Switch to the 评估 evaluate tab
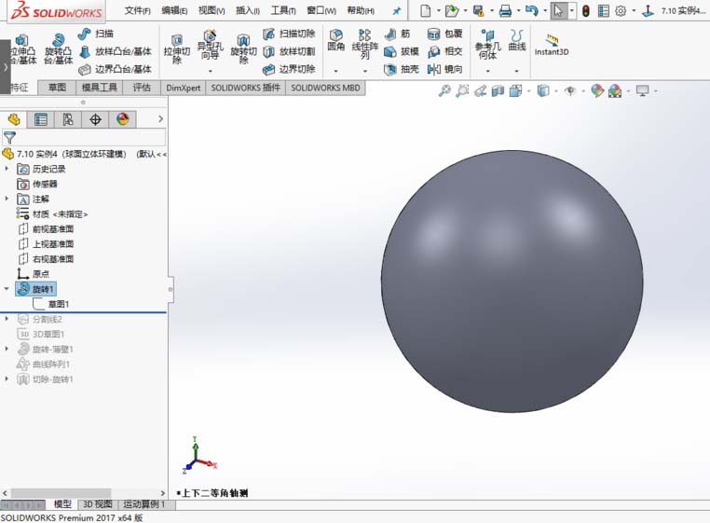 point(142,88)
